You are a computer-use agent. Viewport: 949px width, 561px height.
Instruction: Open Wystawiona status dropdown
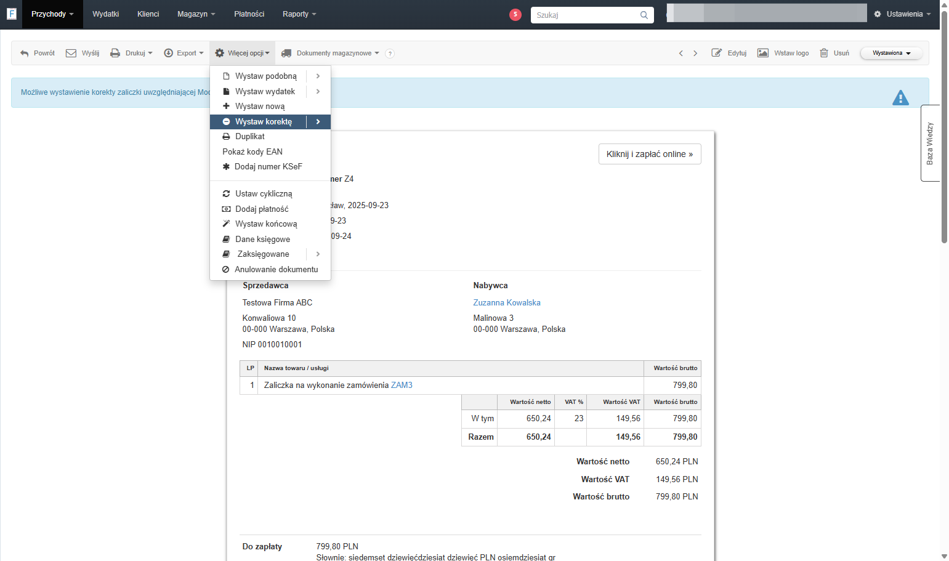click(891, 53)
